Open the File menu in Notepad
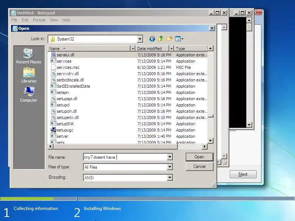Image resolution: width=295 pixels, height=221 pixels. coord(14,20)
